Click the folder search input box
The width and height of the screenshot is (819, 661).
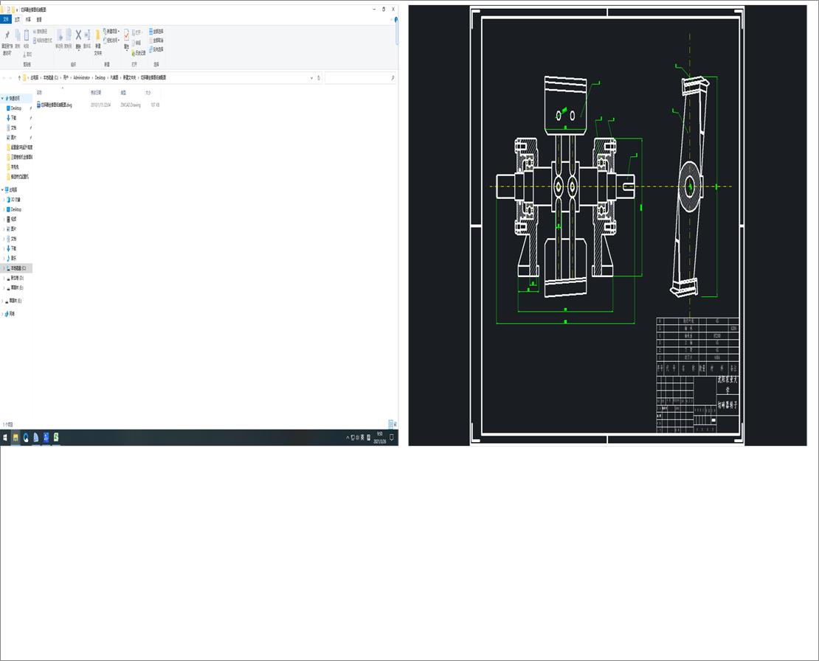click(x=358, y=77)
